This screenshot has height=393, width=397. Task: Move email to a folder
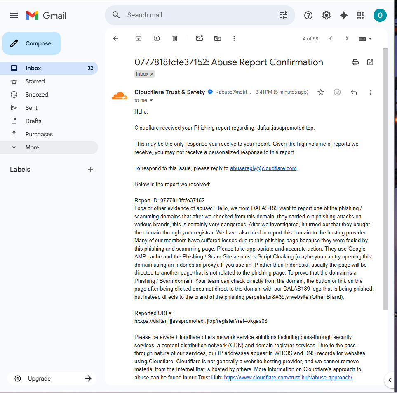[x=218, y=38]
